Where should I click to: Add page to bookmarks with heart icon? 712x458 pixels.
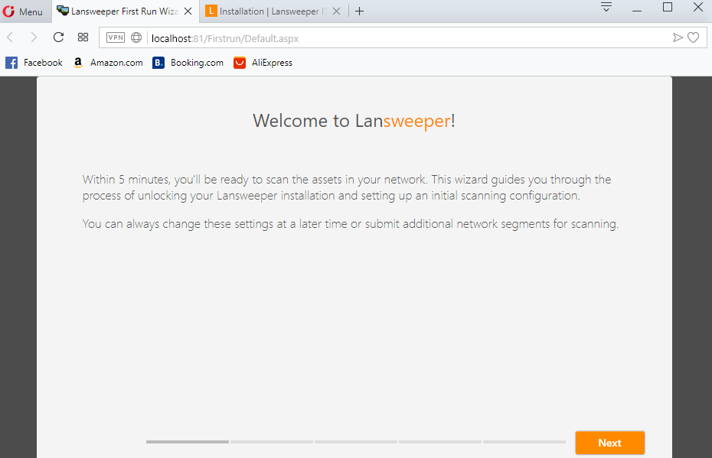pyautogui.click(x=693, y=37)
